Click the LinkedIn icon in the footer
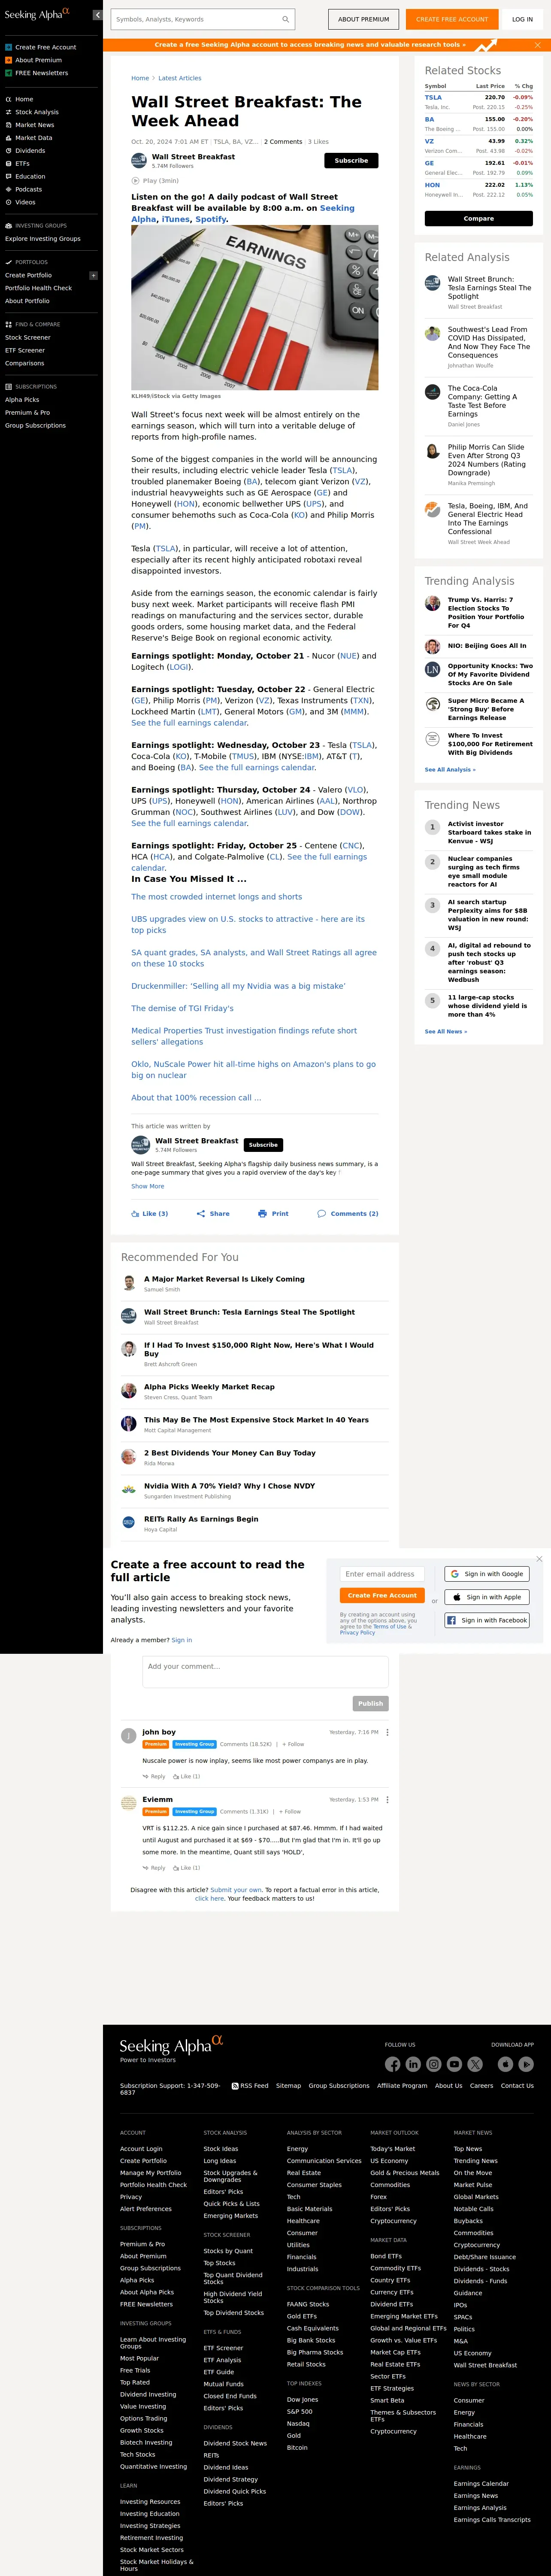551x2576 pixels. [413, 2064]
